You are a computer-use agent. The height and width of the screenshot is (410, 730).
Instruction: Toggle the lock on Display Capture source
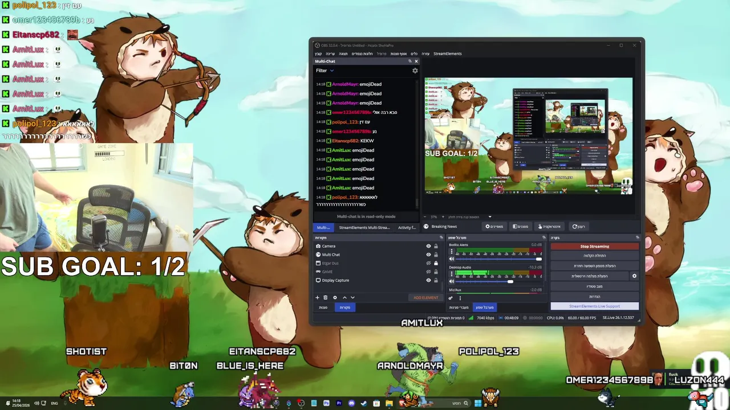pyautogui.click(x=436, y=280)
